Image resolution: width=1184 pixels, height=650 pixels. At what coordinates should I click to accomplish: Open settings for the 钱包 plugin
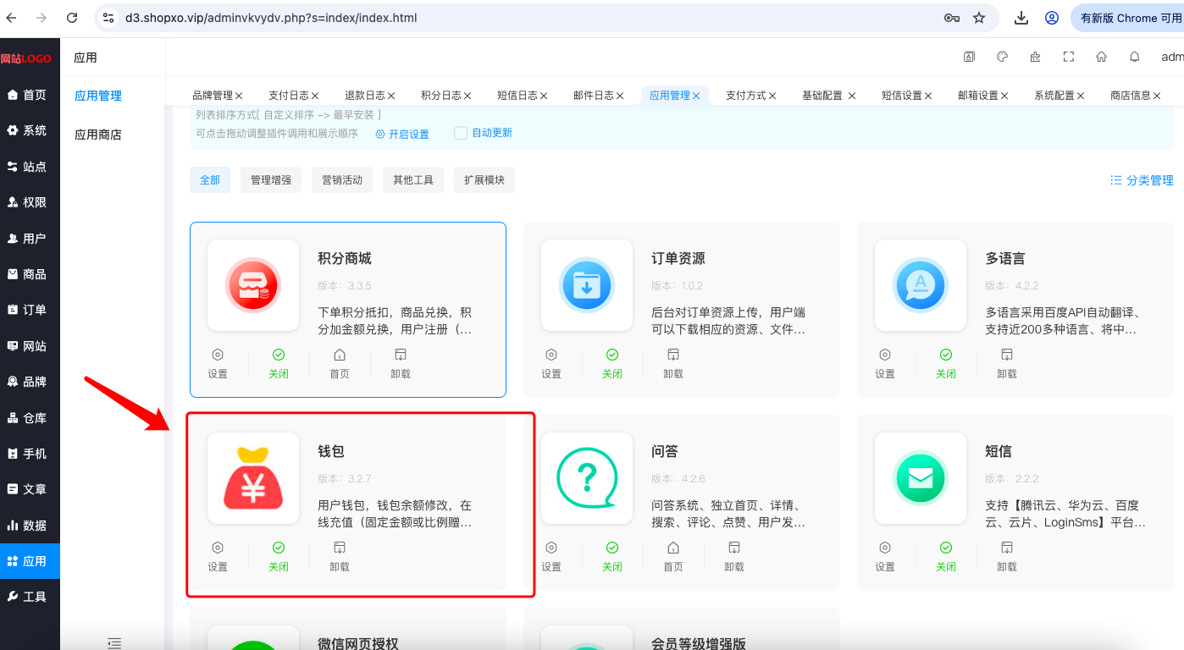pos(218,556)
